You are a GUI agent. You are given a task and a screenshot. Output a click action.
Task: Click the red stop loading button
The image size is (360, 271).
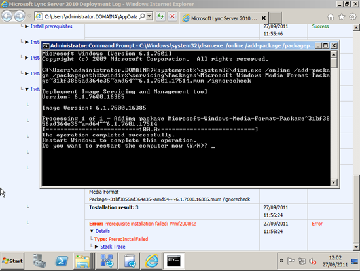[172, 16]
